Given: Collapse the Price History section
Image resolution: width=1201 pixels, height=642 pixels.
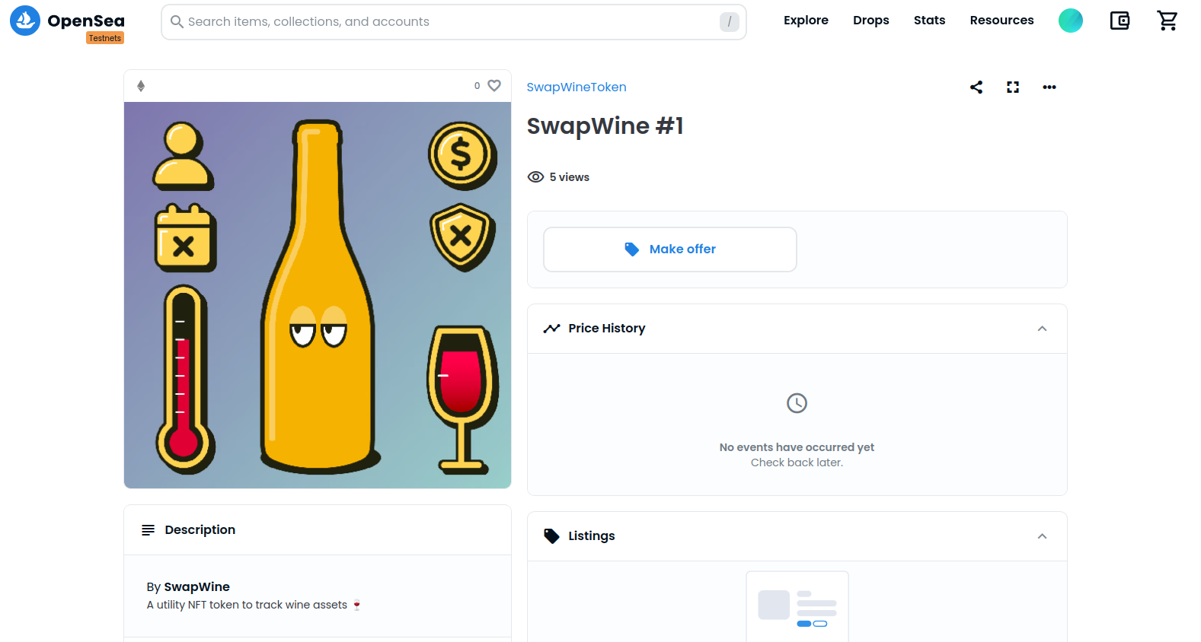Looking at the screenshot, I should pyautogui.click(x=1042, y=329).
